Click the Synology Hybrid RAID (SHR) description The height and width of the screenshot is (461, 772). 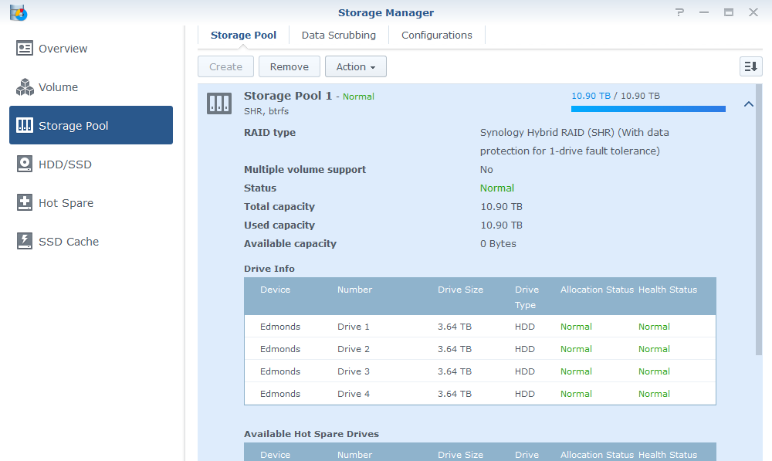[x=574, y=141]
